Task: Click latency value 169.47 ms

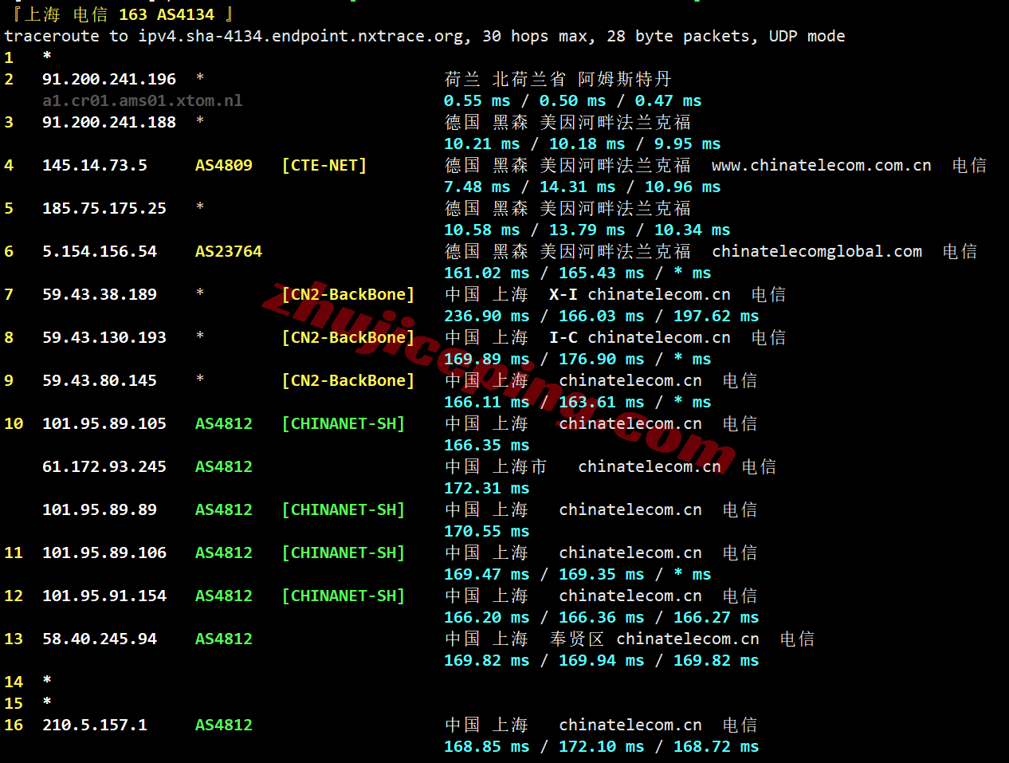Action: (x=487, y=574)
